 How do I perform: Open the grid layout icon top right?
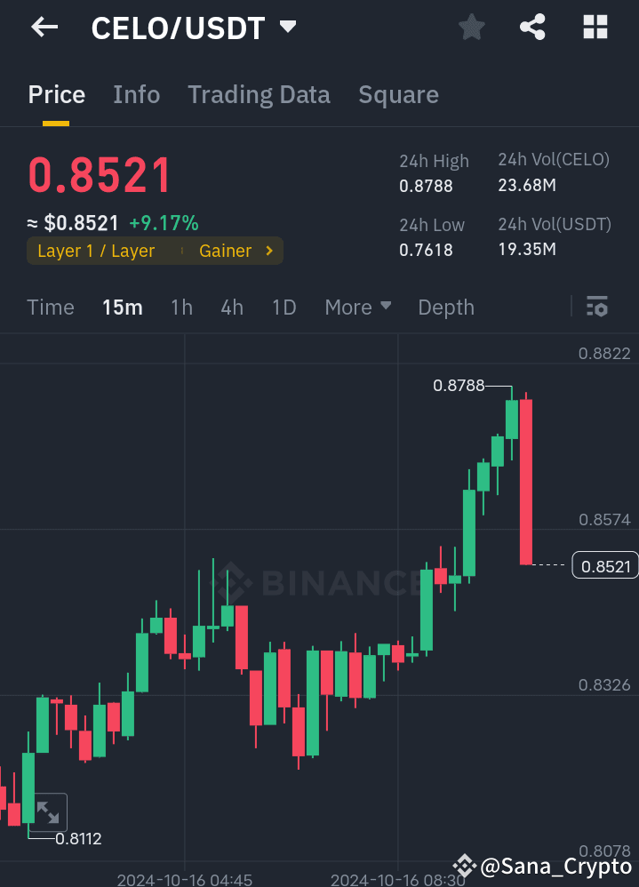(x=595, y=28)
